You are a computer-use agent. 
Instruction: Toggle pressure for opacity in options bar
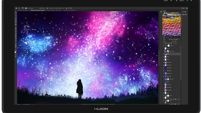pyautogui.click(x=47, y=8)
